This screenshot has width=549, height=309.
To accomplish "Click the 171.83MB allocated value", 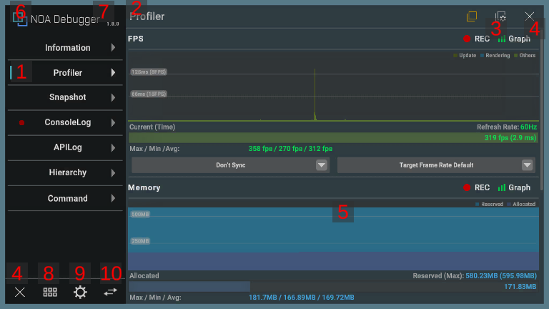I will (520, 287).
